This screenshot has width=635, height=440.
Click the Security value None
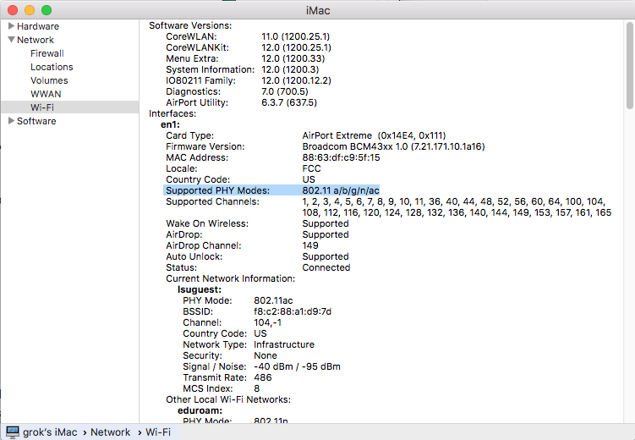pyautogui.click(x=265, y=355)
